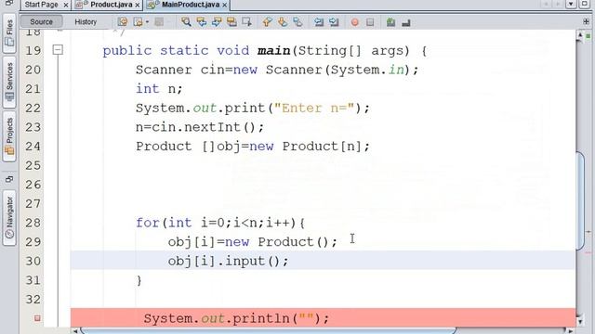Viewport: 595px width, 334px height.
Task: Click the vertical scrollbar thumb
Action: pos(580,200)
